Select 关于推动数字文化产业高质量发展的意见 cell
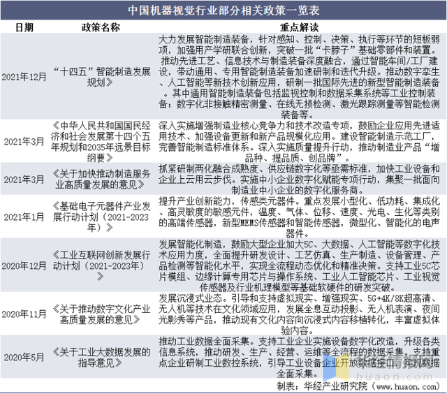 tap(101, 314)
